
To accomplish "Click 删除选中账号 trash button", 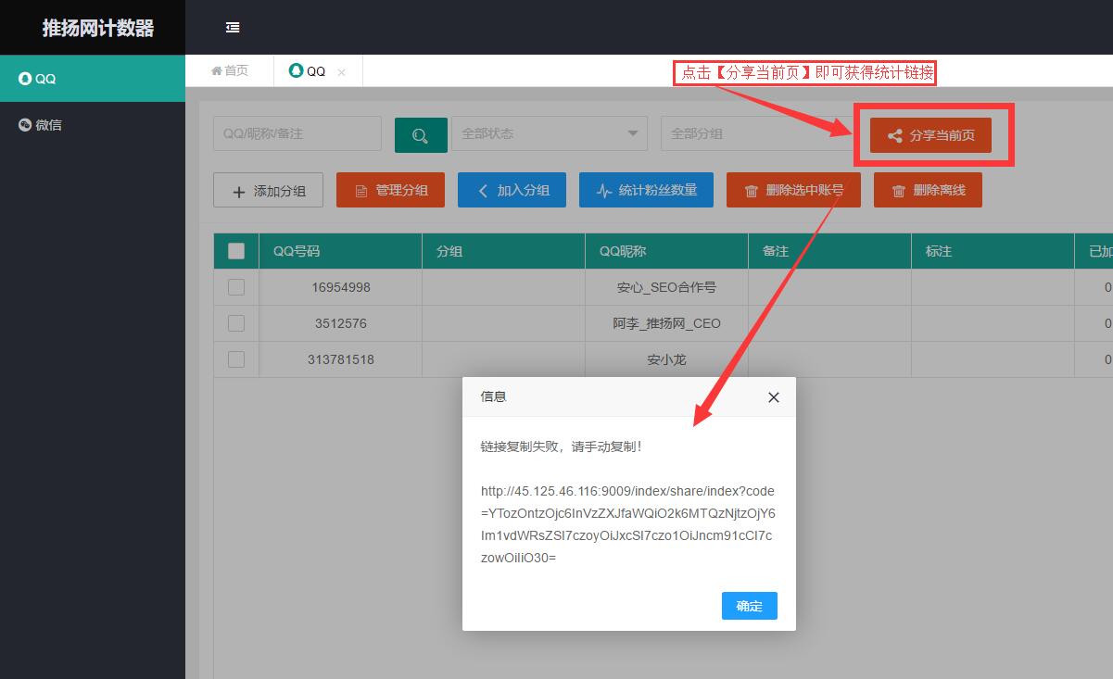I will coord(792,190).
